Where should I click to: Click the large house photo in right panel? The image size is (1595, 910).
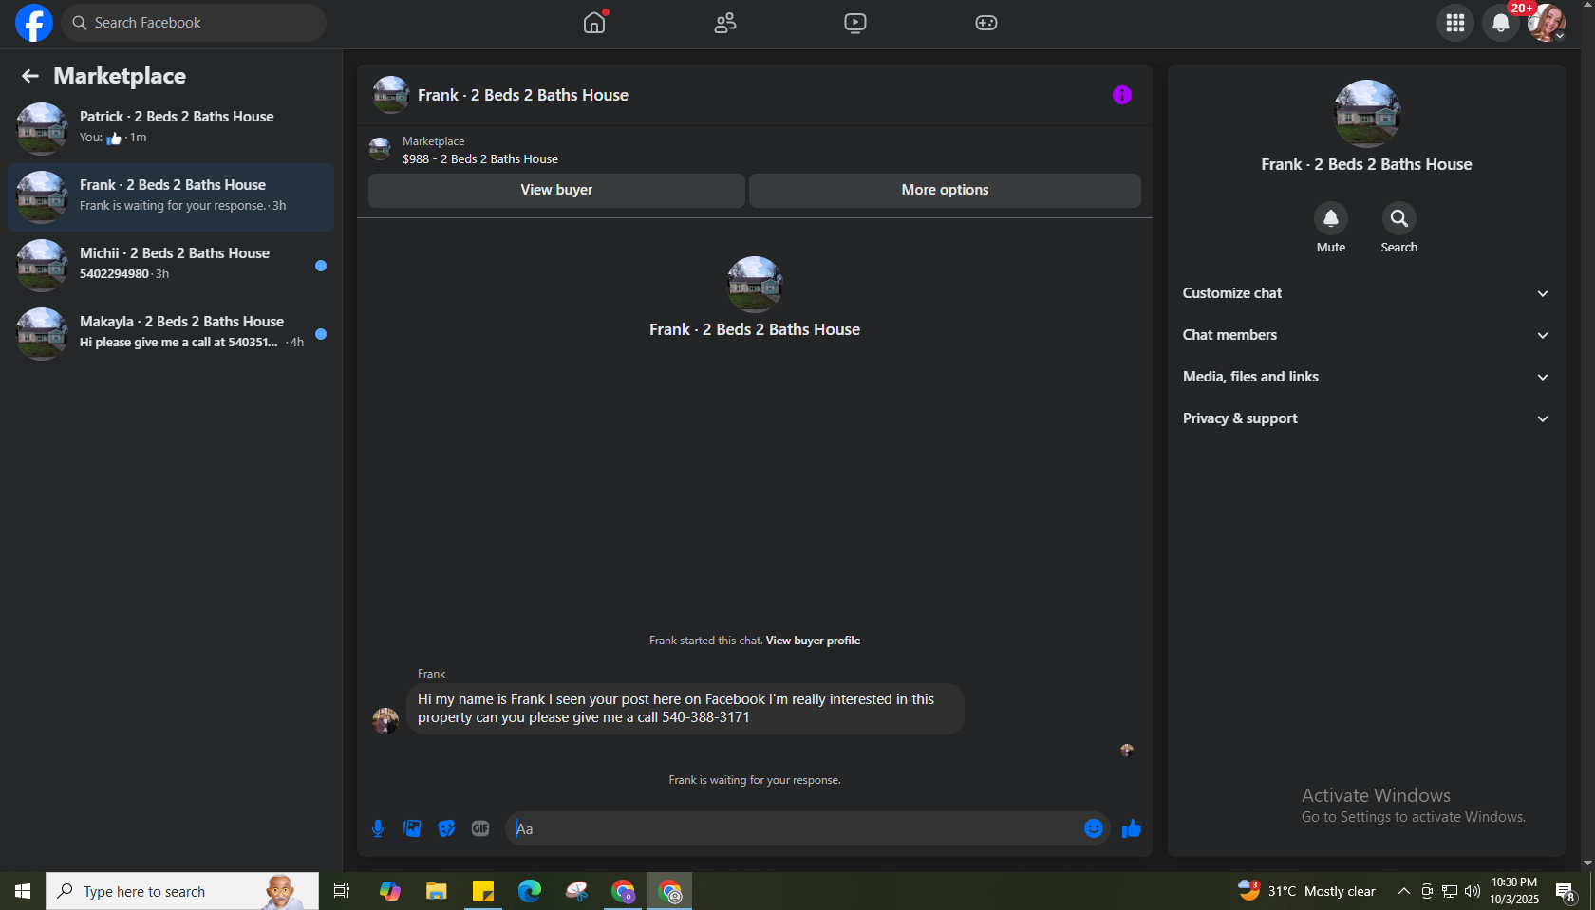(1367, 114)
